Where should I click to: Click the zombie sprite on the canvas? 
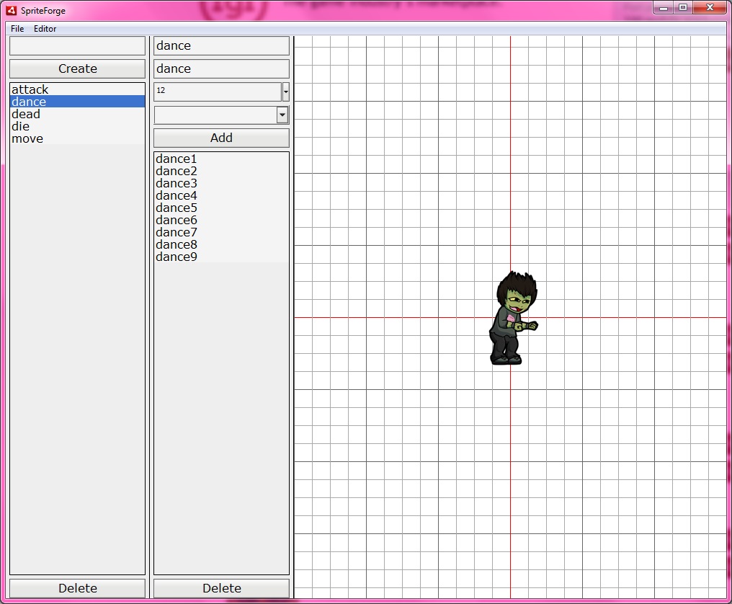[512, 319]
